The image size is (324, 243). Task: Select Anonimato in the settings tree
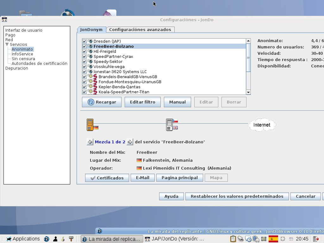coord(22,49)
